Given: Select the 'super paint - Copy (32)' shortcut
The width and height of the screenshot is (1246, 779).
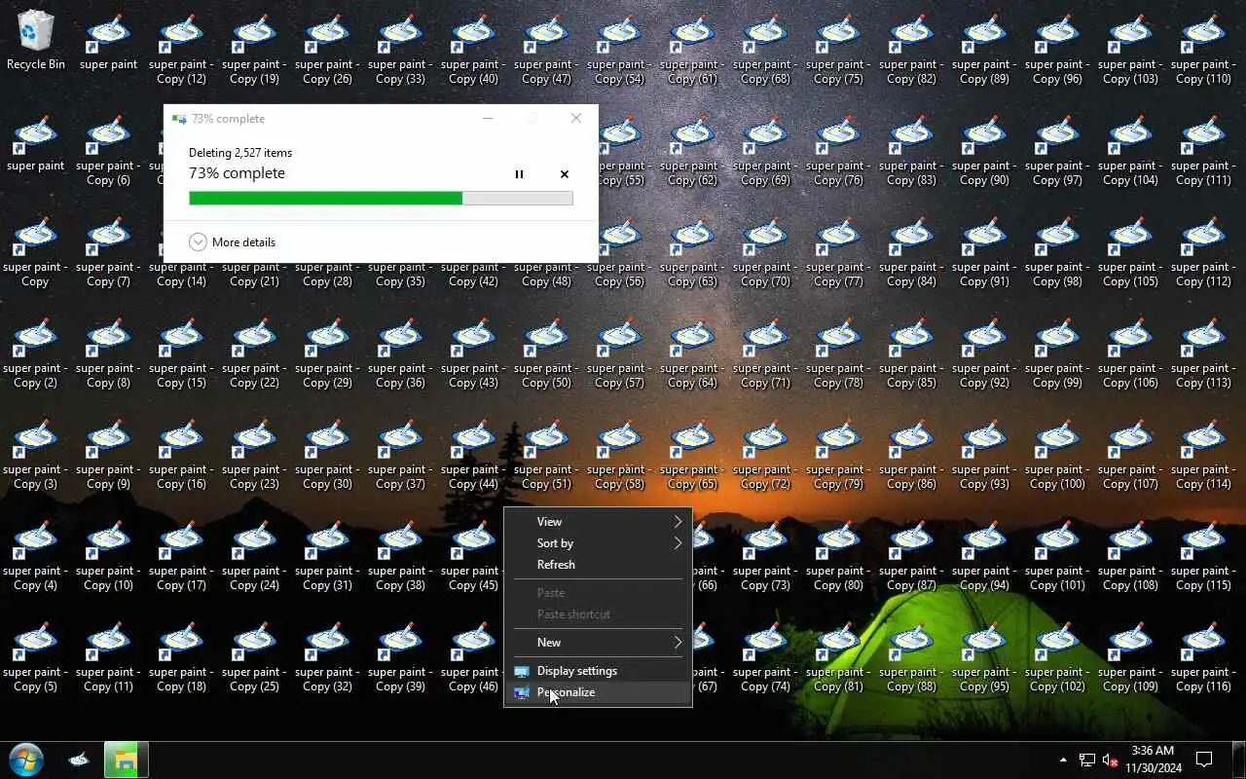Looking at the screenshot, I should pyautogui.click(x=328, y=656).
